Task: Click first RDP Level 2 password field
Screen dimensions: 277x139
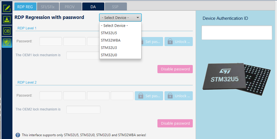Action: (51, 96)
